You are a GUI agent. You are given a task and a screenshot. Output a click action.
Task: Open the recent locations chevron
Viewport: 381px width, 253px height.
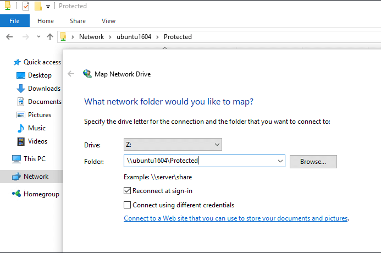[x=38, y=37]
